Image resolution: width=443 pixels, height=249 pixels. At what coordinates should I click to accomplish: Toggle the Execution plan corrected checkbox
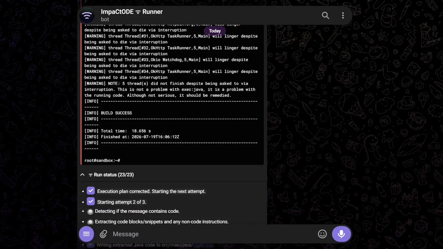(91, 191)
